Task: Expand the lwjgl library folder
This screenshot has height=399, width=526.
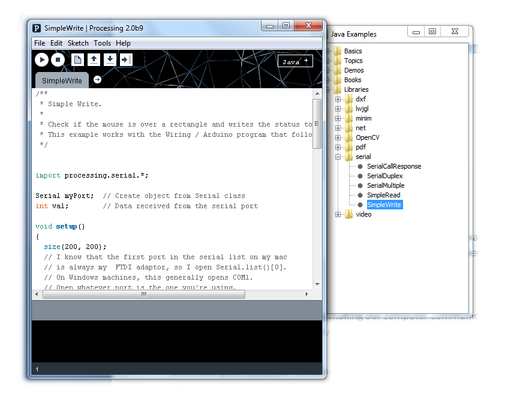Action: pos(338,109)
